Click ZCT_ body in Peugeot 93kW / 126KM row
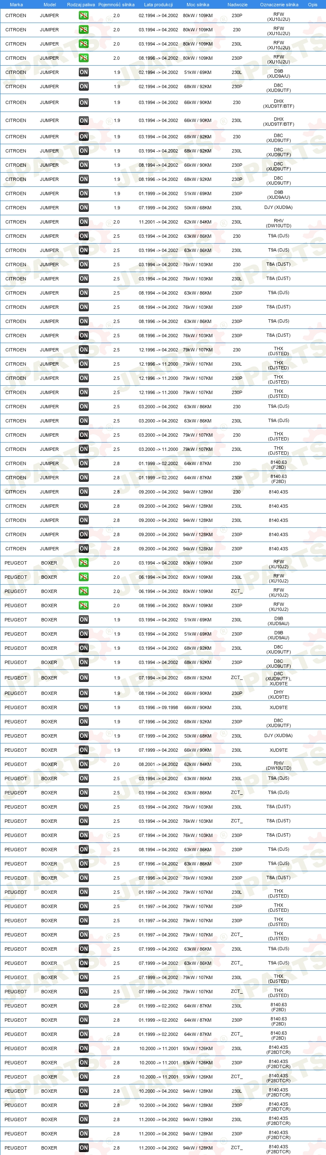 237,1077
